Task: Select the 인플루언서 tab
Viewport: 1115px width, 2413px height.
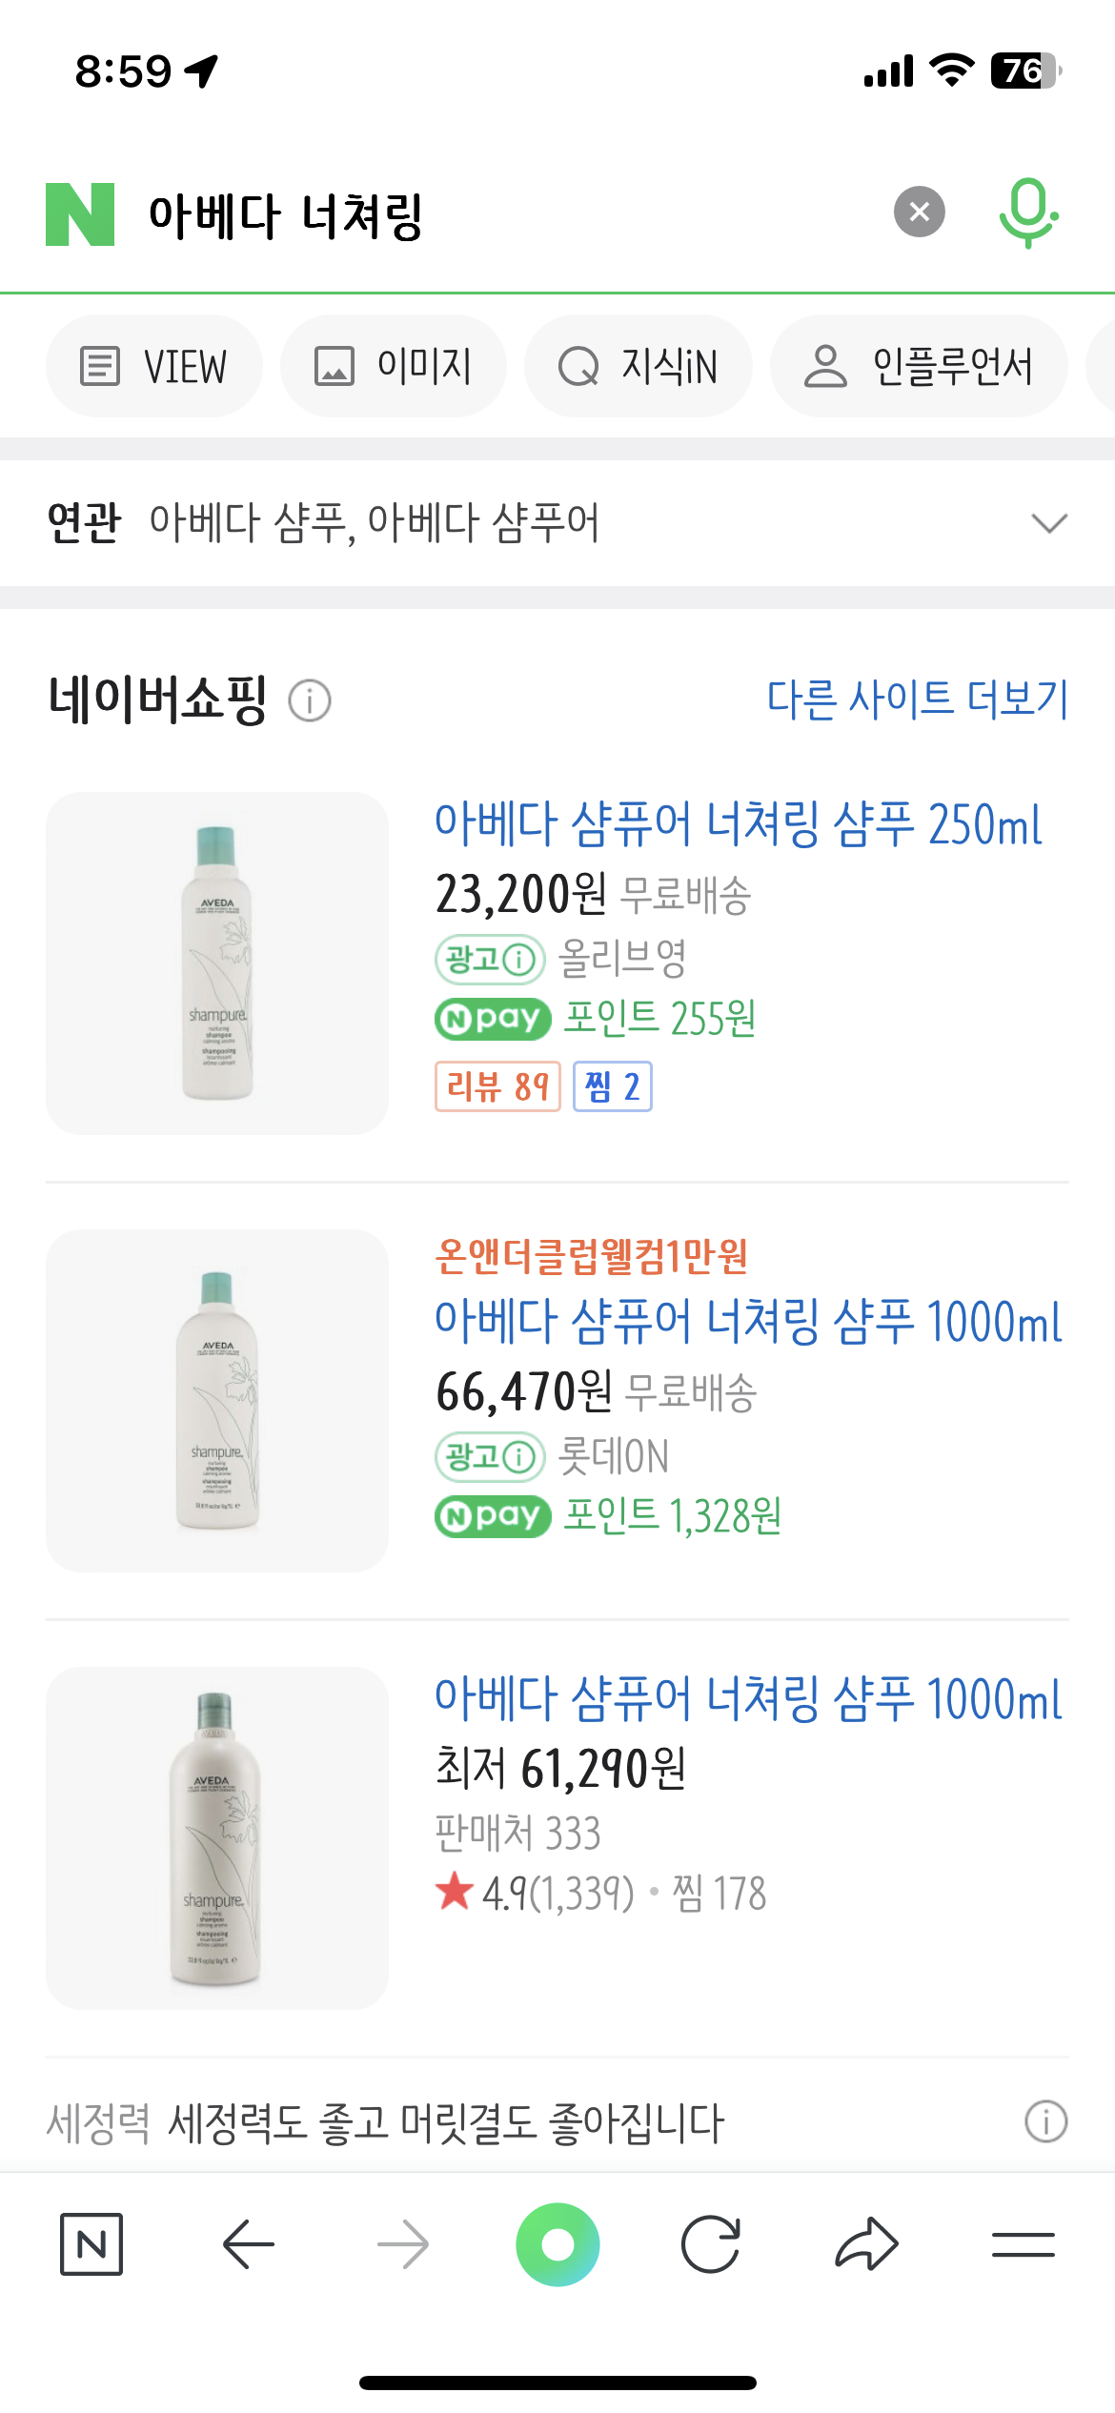Action: point(919,366)
